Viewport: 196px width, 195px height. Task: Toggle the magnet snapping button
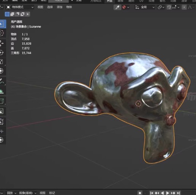(169, 7)
